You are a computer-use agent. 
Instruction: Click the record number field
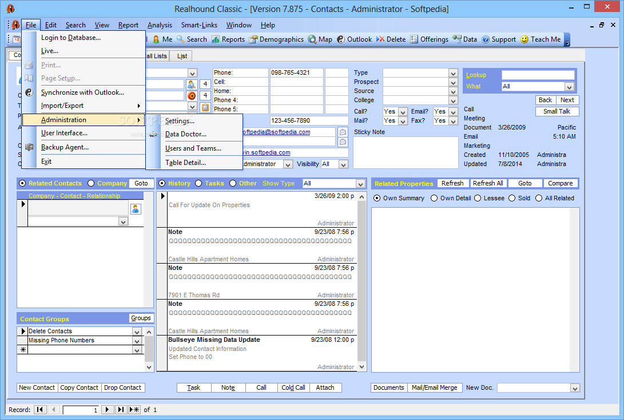coord(81,410)
